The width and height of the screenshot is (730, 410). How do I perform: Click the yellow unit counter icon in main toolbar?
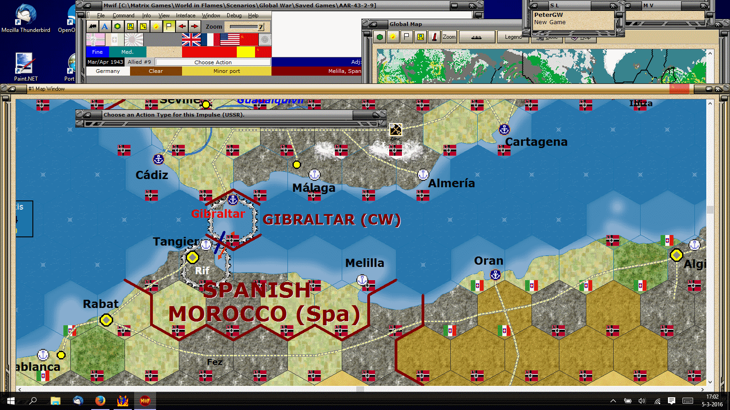point(130,26)
